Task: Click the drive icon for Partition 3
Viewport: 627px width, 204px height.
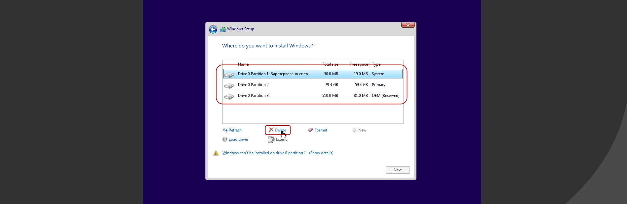Action: [229, 97]
